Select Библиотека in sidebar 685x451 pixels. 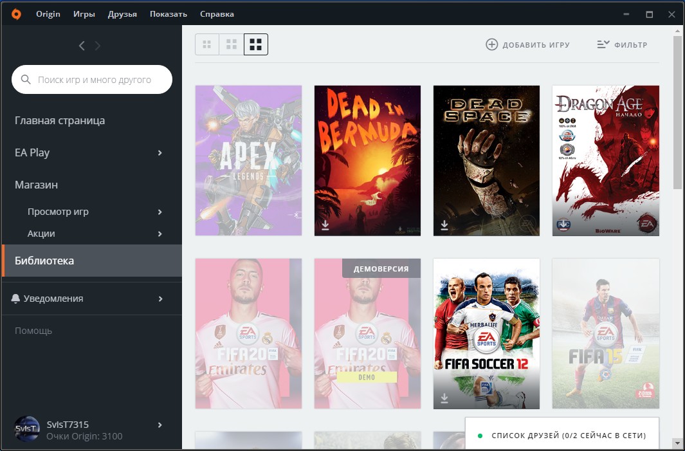(x=92, y=261)
